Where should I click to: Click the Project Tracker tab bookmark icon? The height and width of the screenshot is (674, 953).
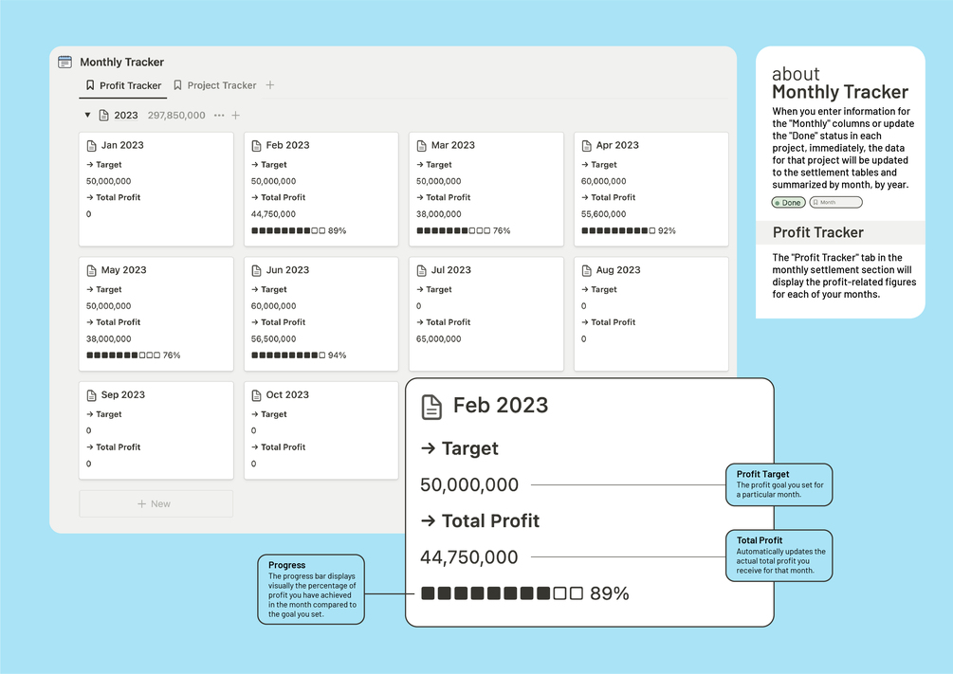(177, 85)
